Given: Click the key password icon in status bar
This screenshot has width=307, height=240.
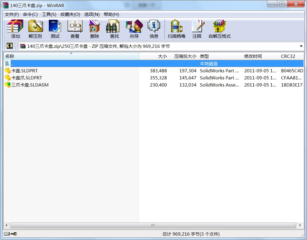Looking at the screenshot, I should (14, 234).
